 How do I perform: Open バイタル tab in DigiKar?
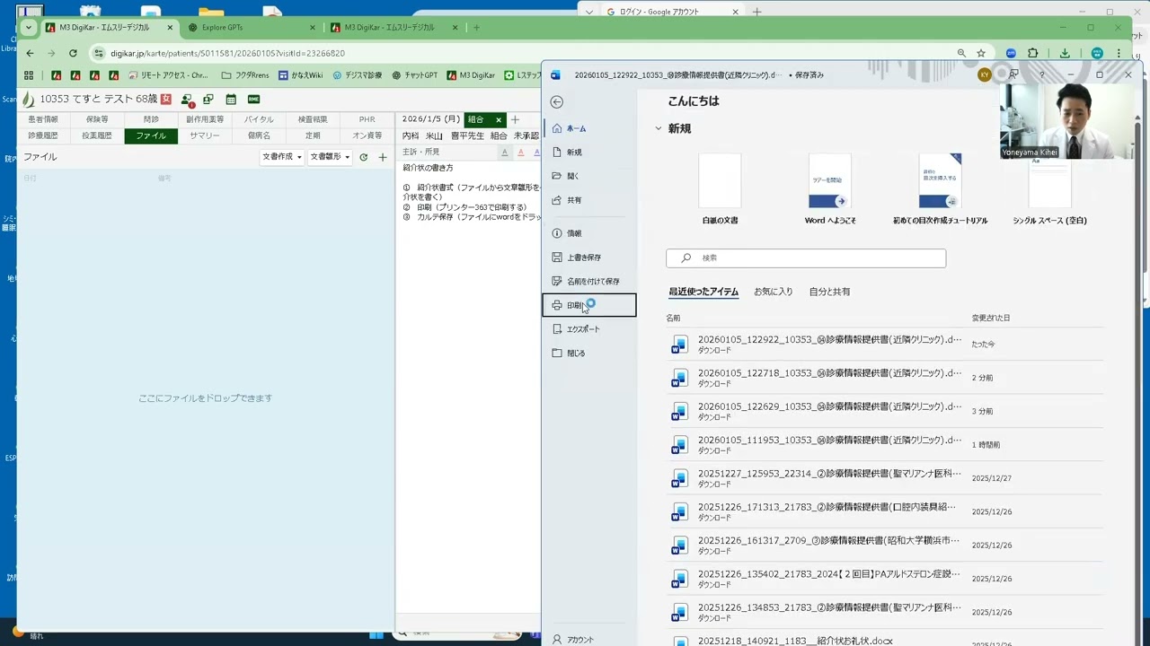tap(259, 119)
